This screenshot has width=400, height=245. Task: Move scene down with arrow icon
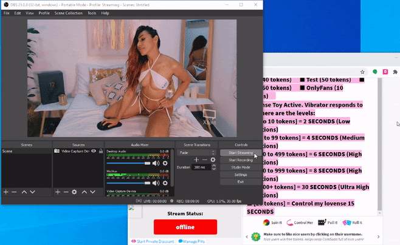coord(32,192)
